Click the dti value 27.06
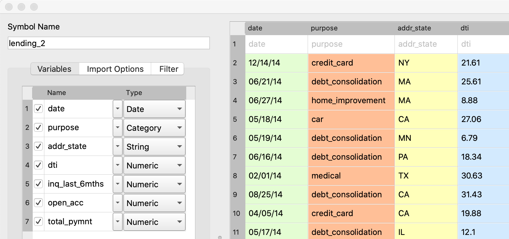The width and height of the screenshot is (509, 239). [483, 119]
